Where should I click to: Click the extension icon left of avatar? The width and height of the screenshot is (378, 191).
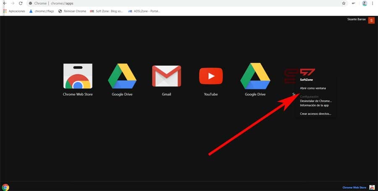click(x=353, y=3)
